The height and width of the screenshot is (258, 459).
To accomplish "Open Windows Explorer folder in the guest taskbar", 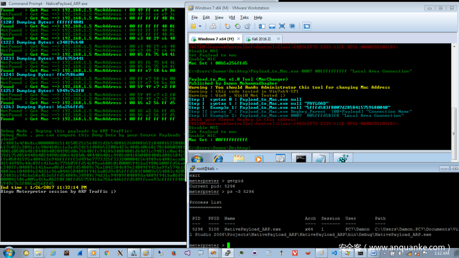I will pos(239,158).
